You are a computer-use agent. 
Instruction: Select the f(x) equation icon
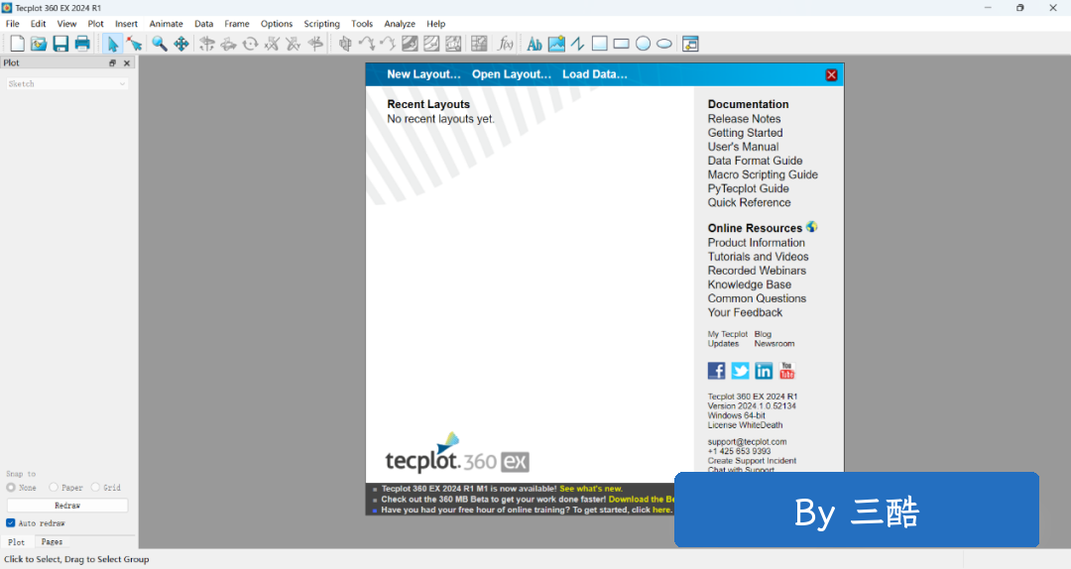pyautogui.click(x=506, y=44)
